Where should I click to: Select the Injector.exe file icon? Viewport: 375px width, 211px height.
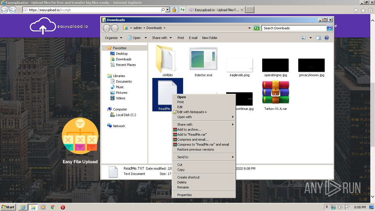pyautogui.click(x=203, y=59)
